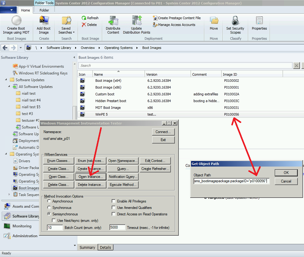
Task: Click the Query... button
Action: point(123,169)
